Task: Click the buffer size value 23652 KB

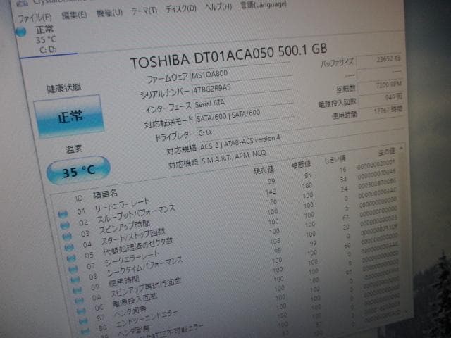Action: point(380,60)
